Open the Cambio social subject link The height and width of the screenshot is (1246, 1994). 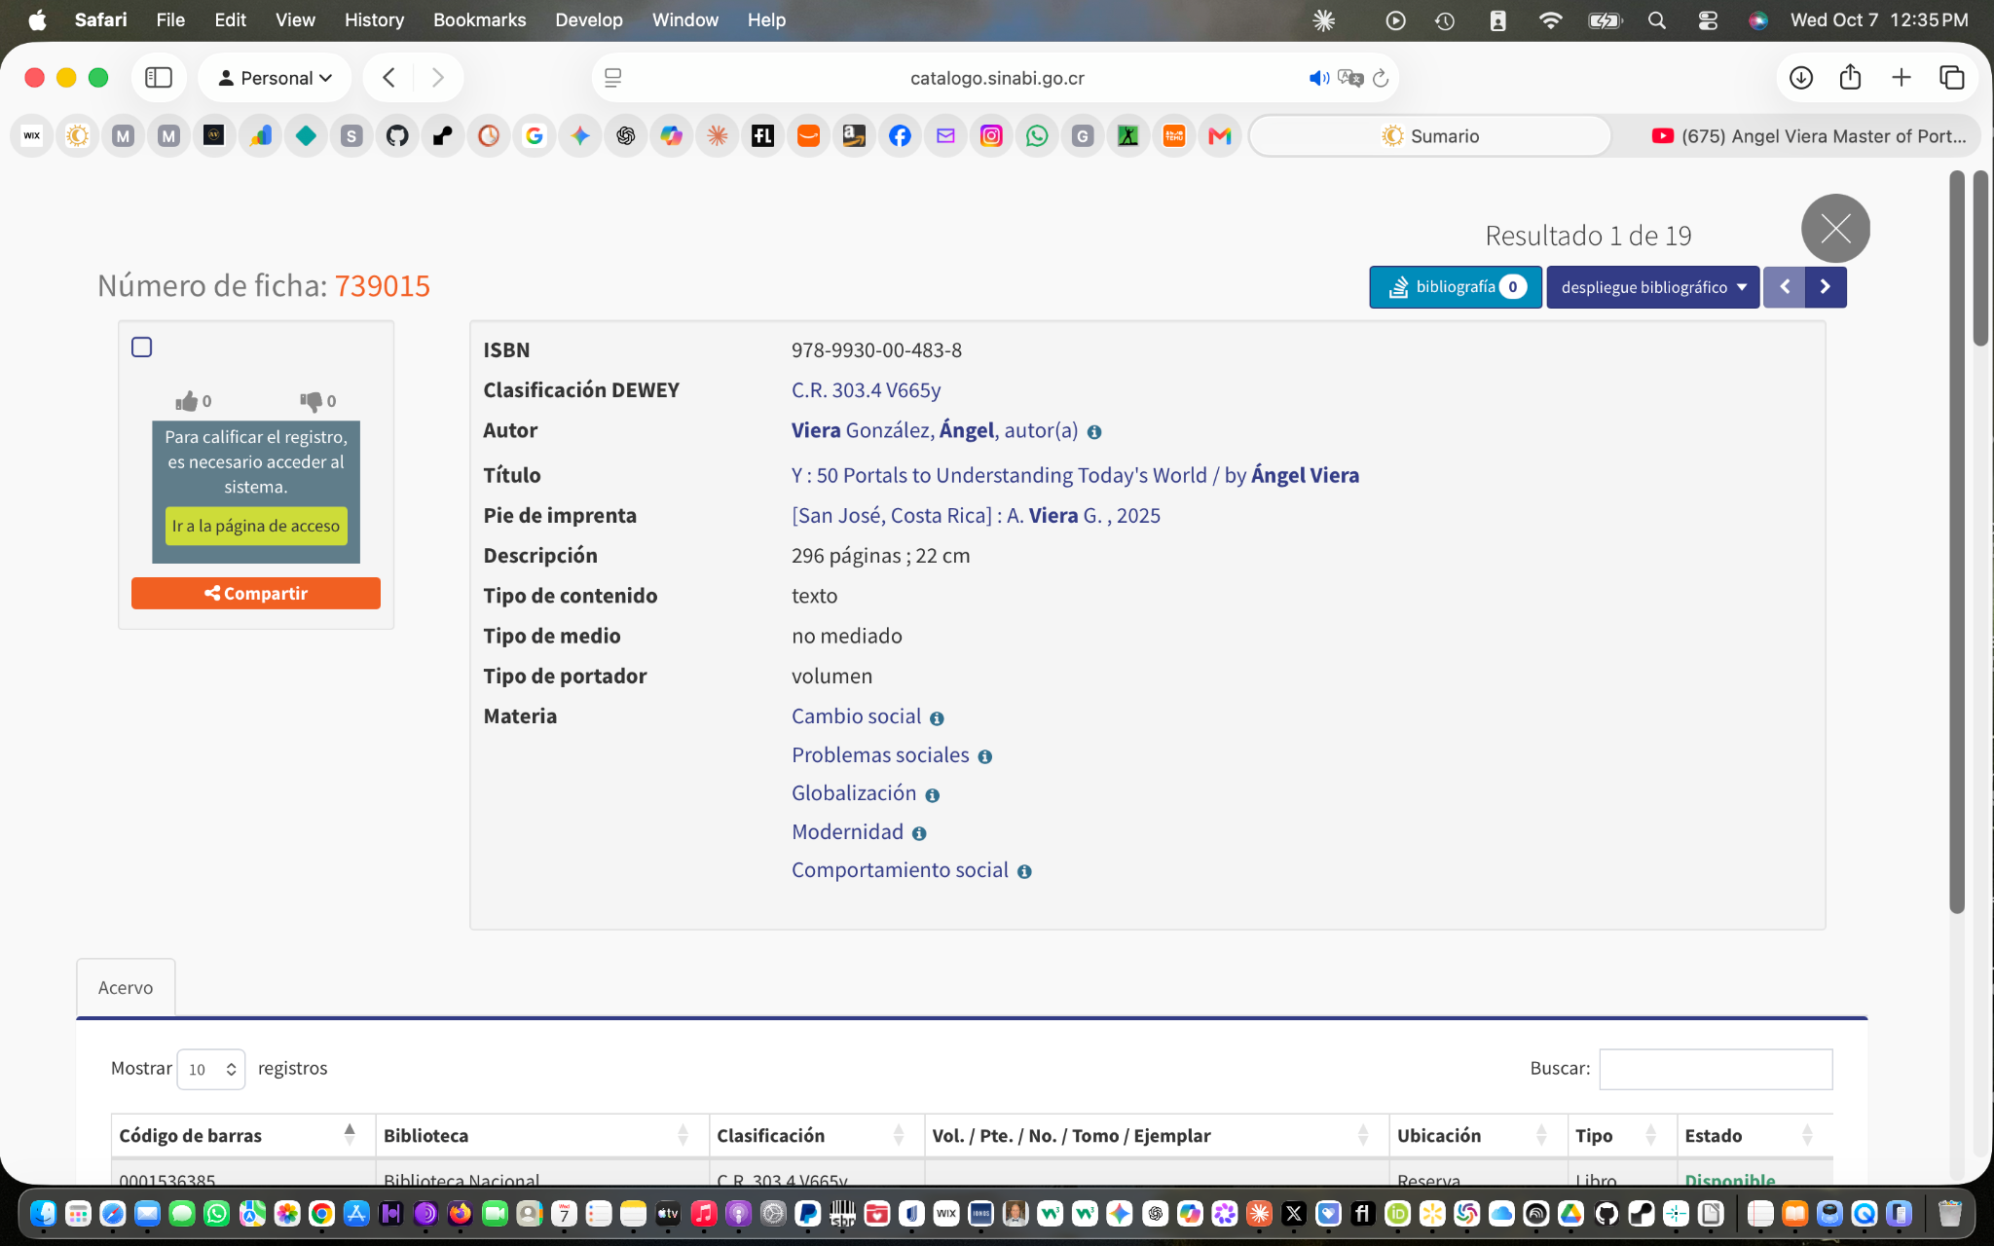coord(856,716)
